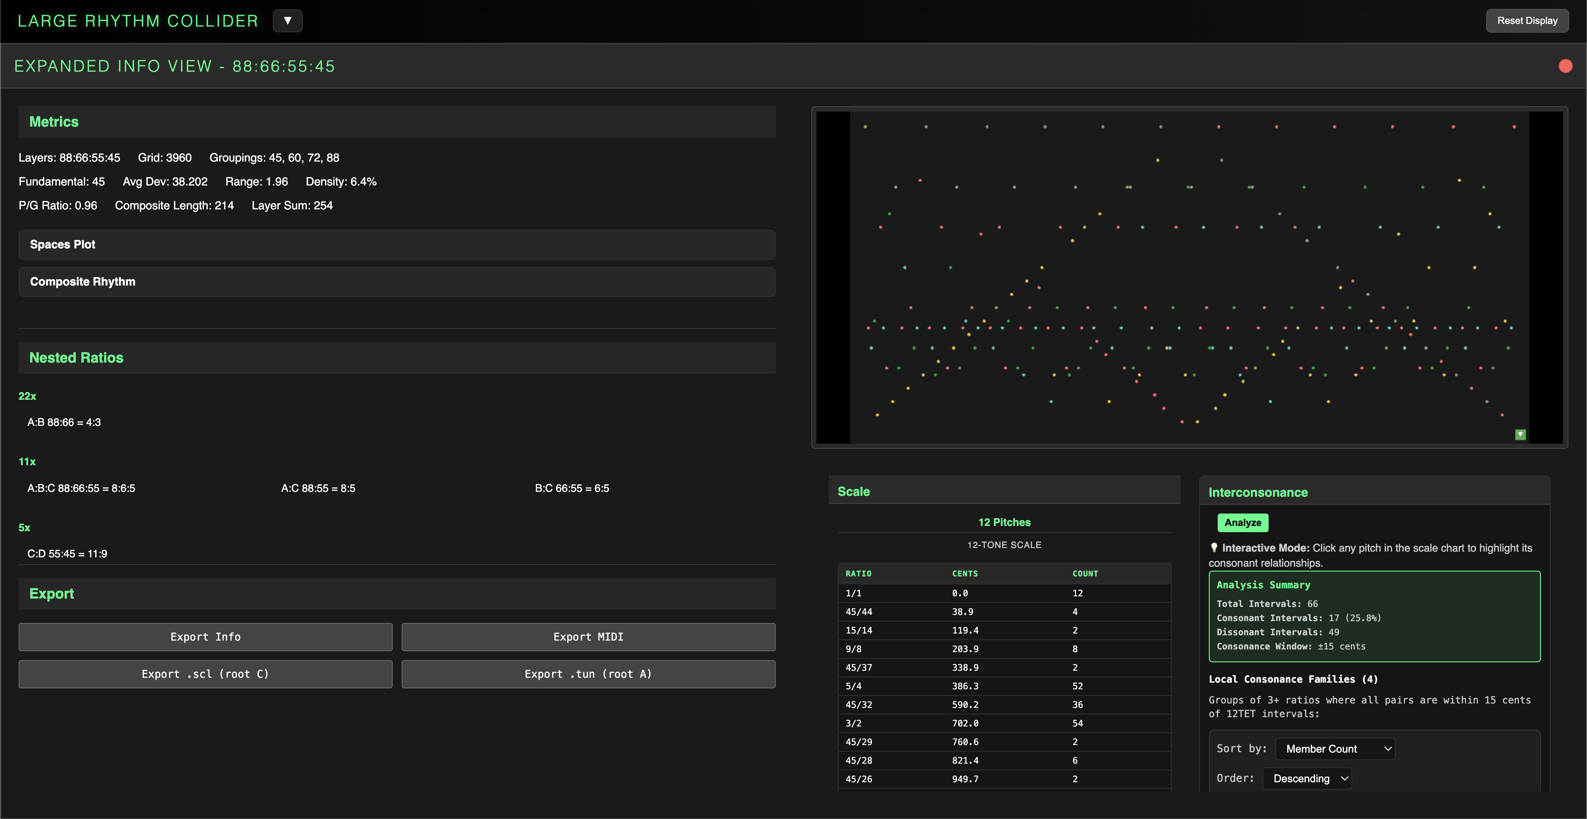
Task: Open the Sort by Member Count dropdown
Action: click(1335, 749)
